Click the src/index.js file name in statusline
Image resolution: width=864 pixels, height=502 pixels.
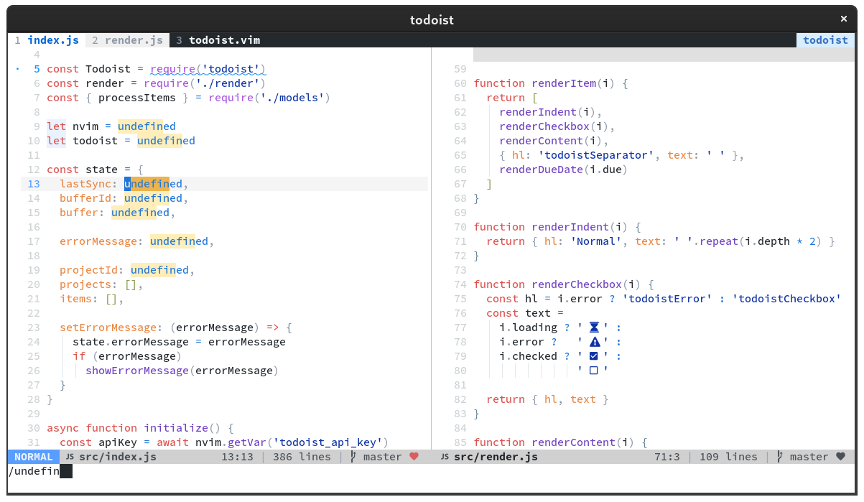point(118,457)
